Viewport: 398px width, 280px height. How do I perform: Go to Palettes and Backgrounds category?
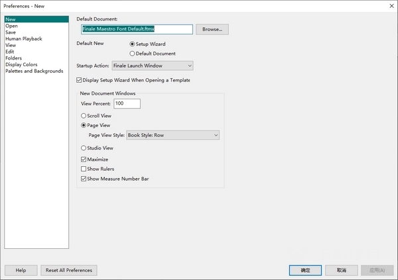click(34, 71)
